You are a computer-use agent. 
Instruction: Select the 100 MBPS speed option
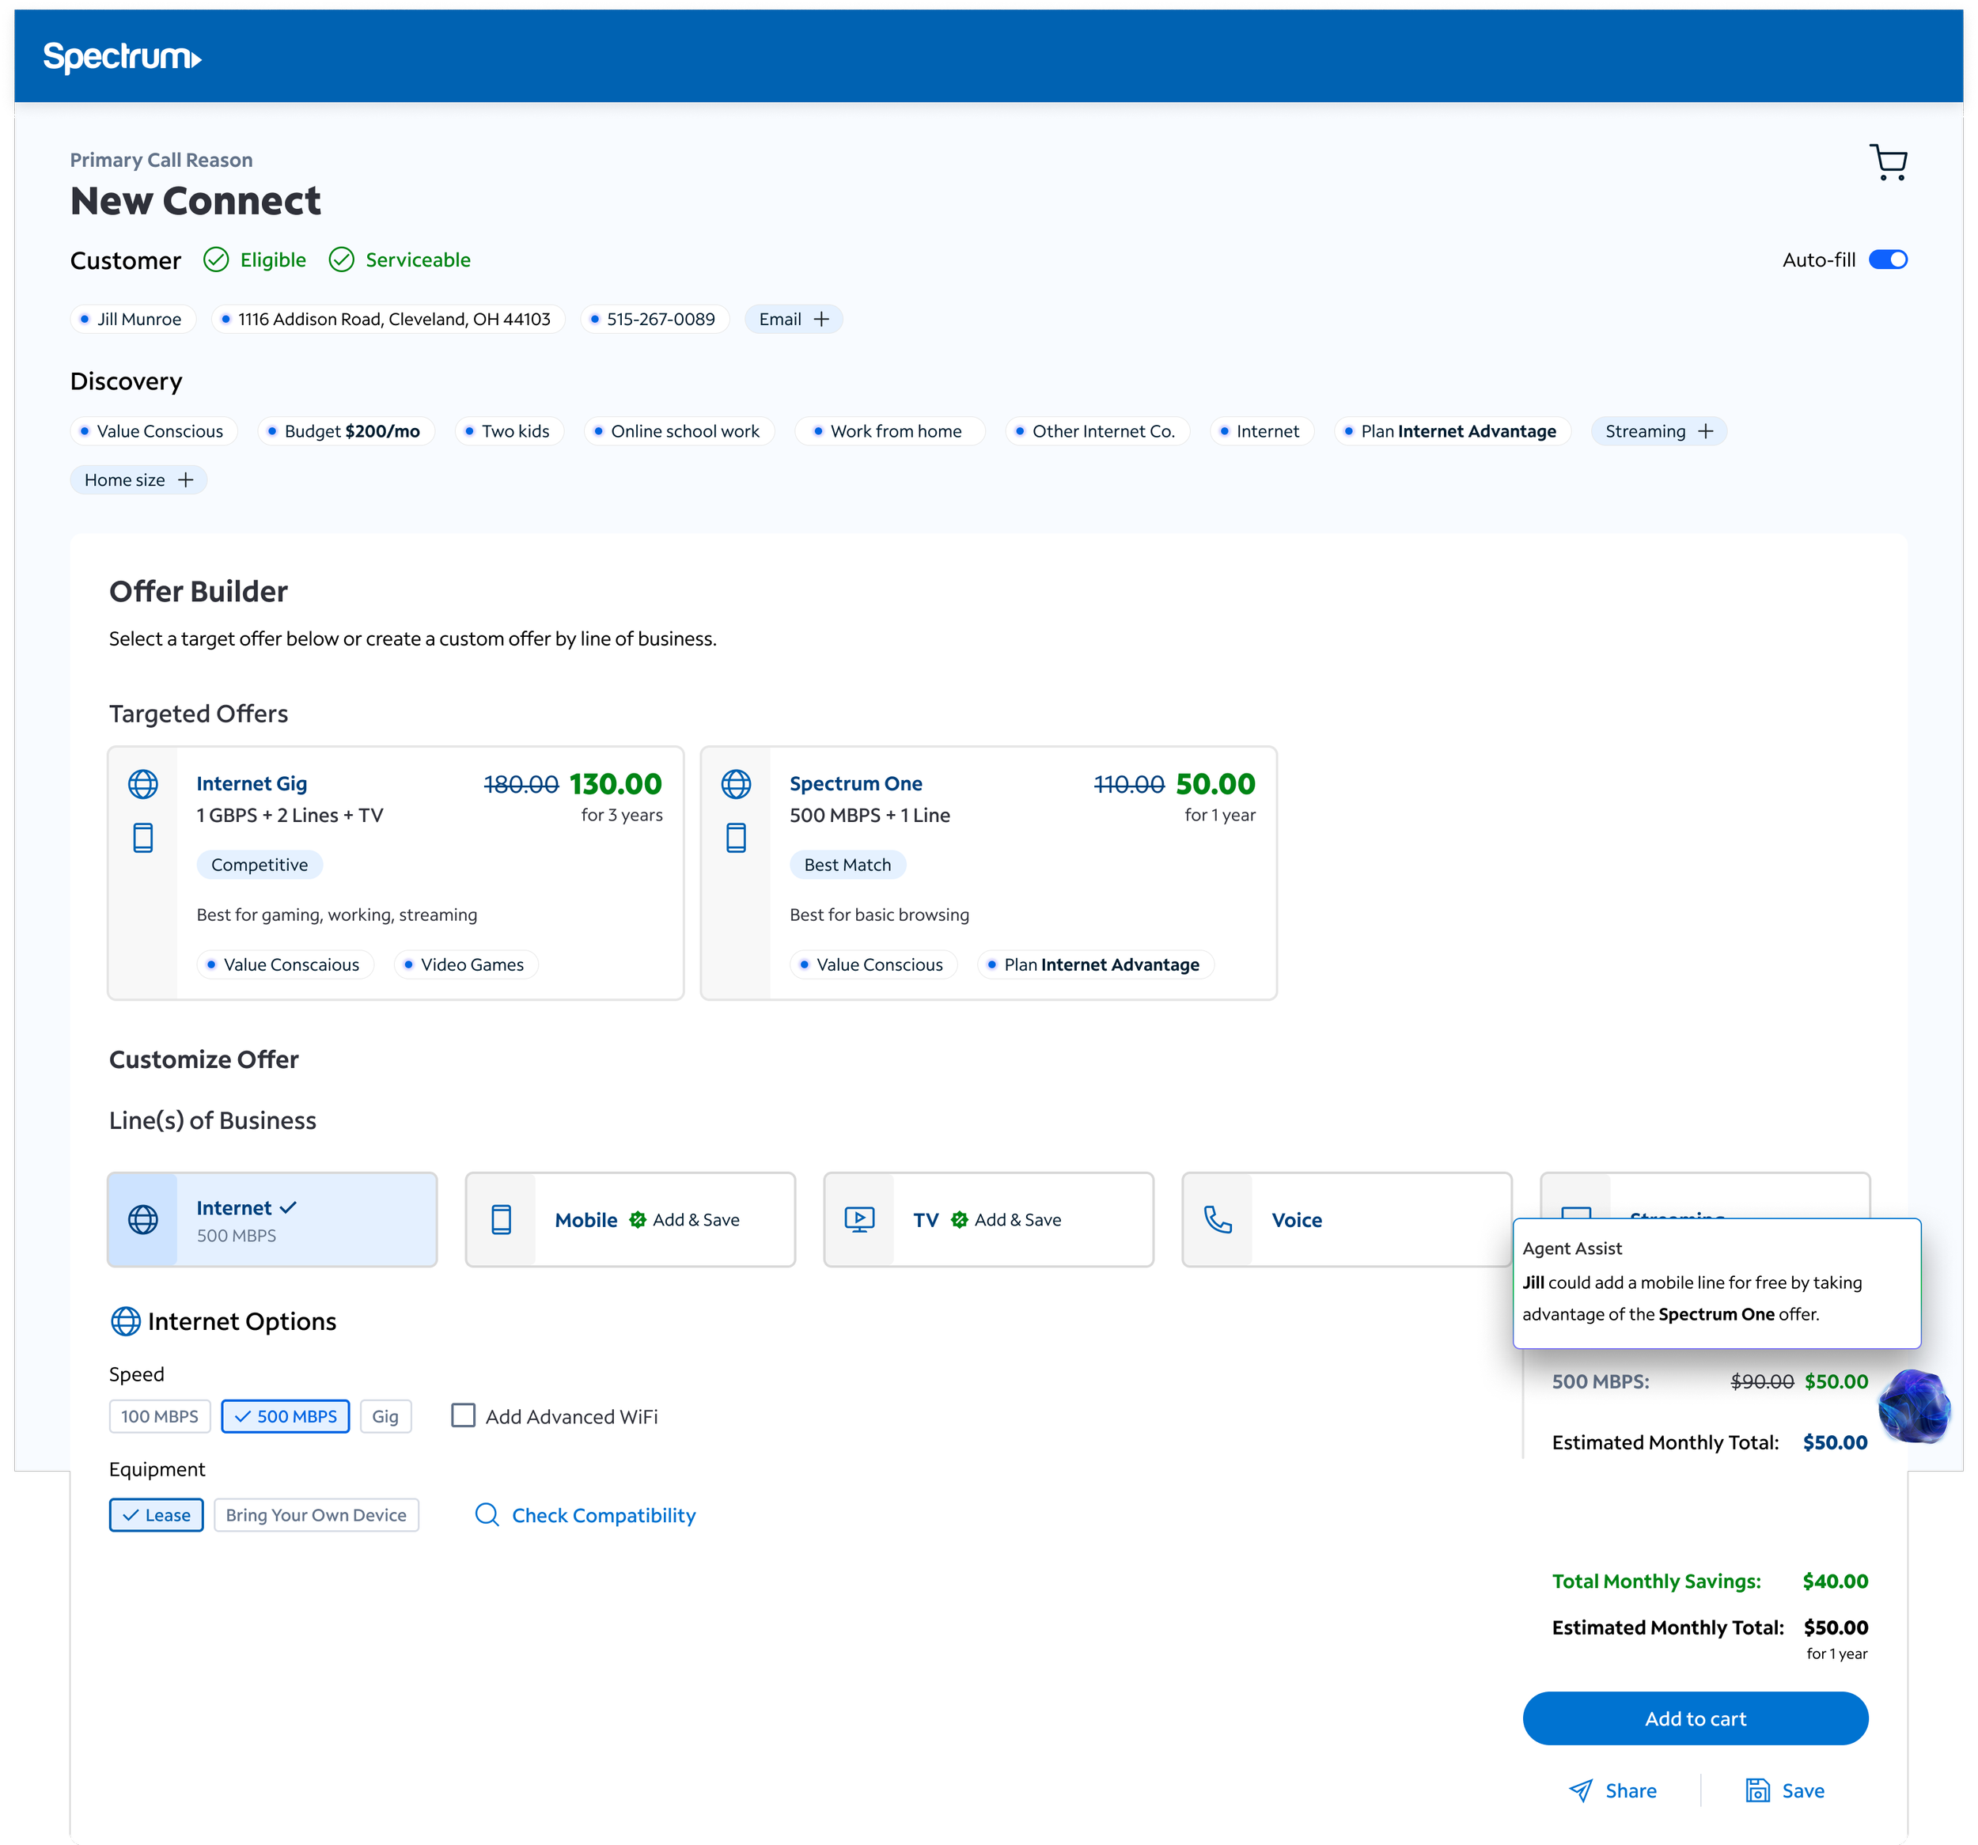pyautogui.click(x=159, y=1416)
